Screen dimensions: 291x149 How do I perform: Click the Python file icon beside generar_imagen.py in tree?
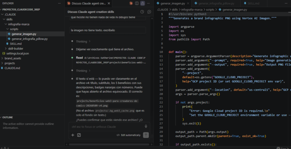coord(9,34)
